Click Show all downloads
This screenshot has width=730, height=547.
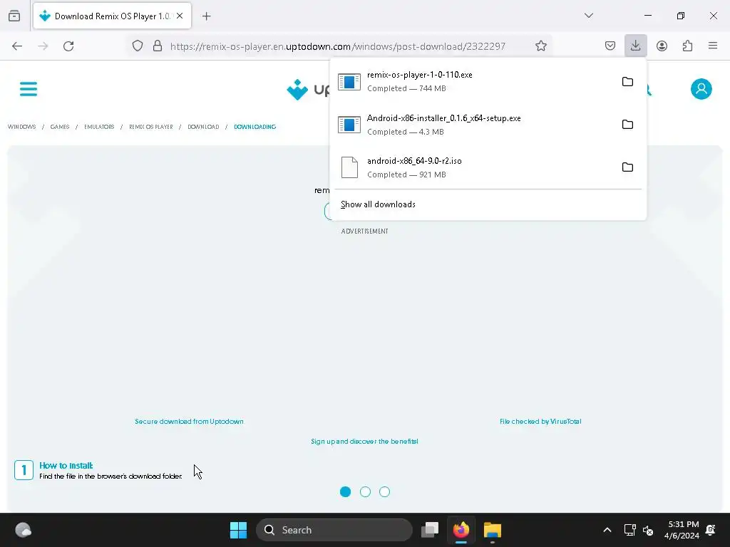coord(378,204)
